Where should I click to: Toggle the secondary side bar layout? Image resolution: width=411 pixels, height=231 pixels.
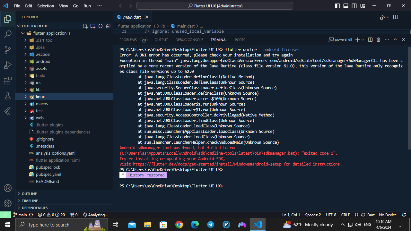354,6
